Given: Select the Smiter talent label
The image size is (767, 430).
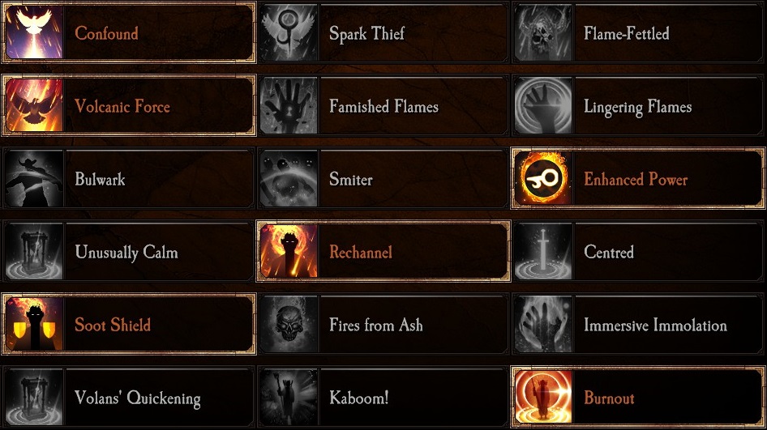Looking at the screenshot, I should [351, 179].
